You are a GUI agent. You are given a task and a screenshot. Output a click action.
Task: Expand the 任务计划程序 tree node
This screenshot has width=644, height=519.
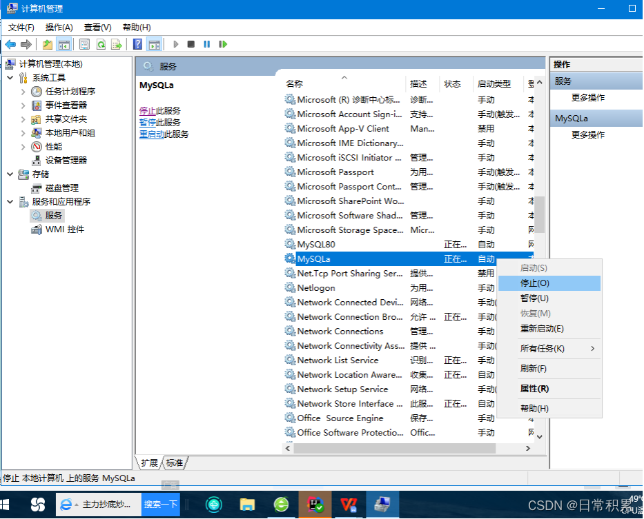[23, 92]
